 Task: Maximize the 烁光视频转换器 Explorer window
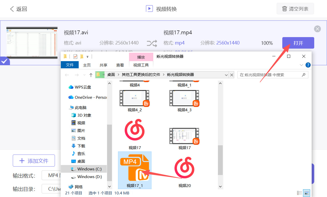[x=289, y=56]
